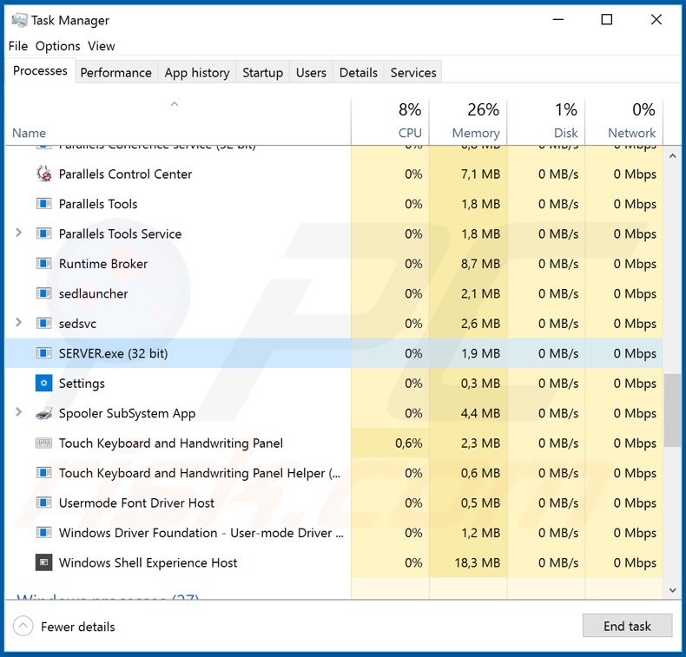686x657 pixels.
Task: Switch to the Processes tab
Action: point(40,71)
